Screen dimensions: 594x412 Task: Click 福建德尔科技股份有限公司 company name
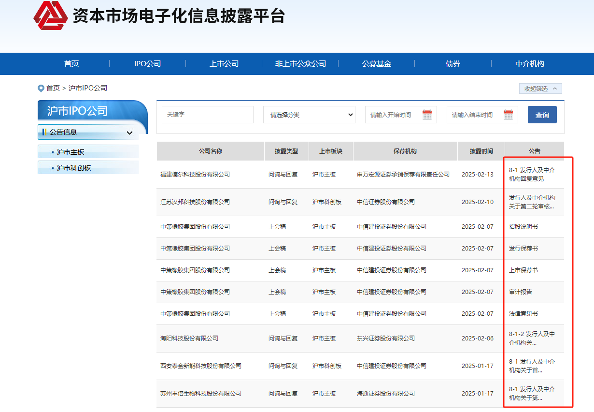pos(195,175)
